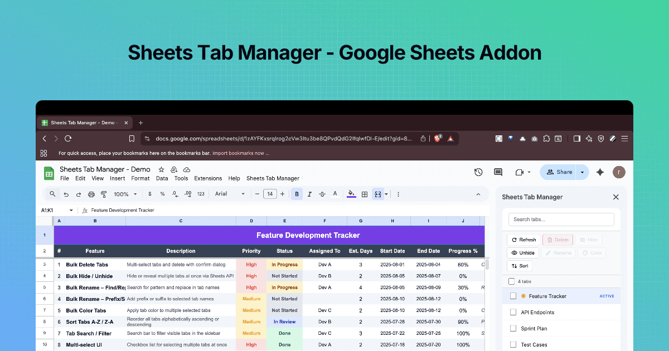Open the Data menu
This screenshot has height=351, width=669.
point(162,178)
